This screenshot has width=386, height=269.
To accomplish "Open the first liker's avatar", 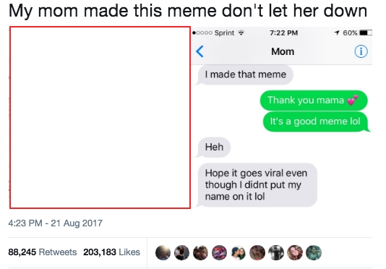I will point(163,252).
